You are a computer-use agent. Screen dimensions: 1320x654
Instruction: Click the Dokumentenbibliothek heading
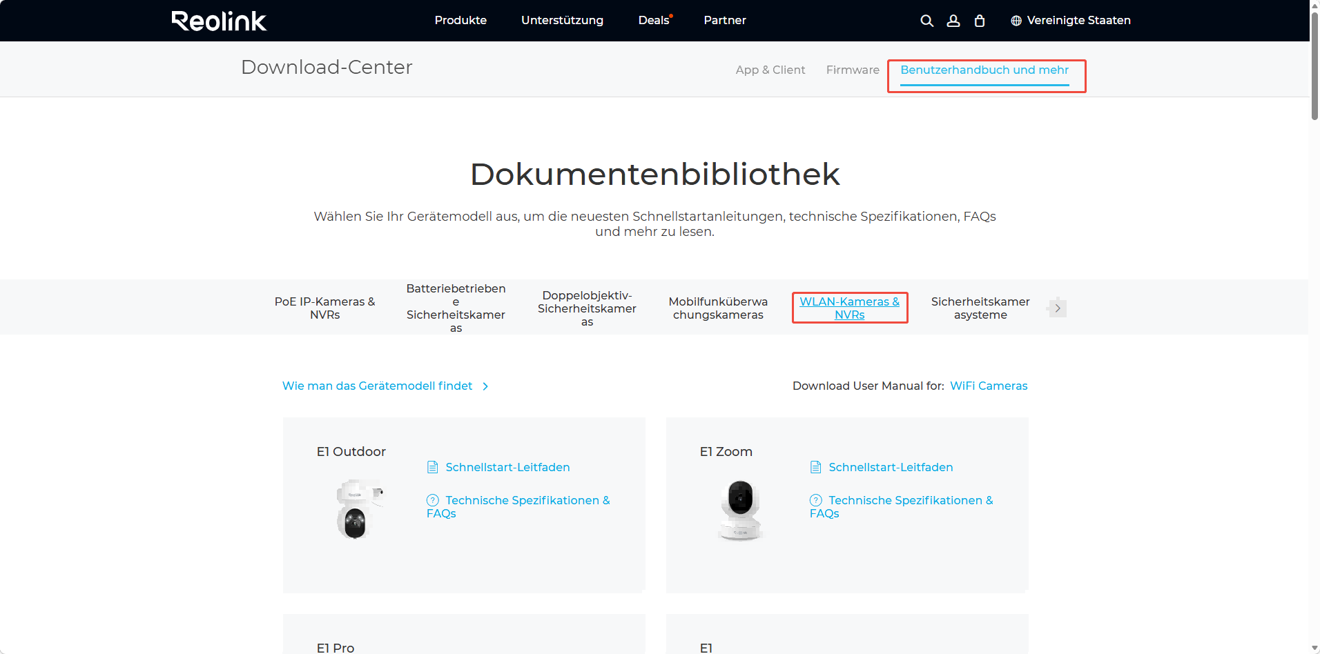point(654,174)
